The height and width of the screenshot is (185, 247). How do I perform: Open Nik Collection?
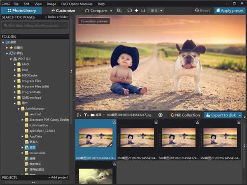185,115
